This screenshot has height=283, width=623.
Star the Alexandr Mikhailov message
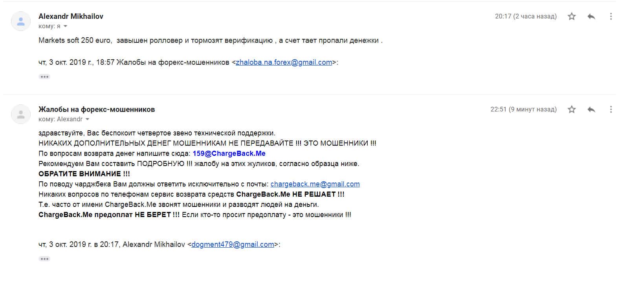[x=572, y=16]
